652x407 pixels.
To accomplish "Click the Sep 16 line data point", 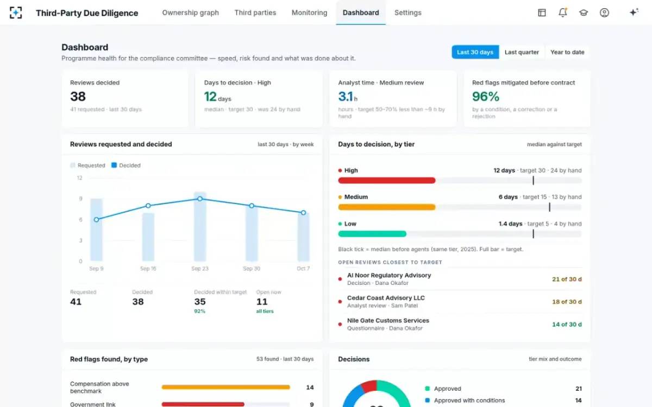I will tap(148, 206).
